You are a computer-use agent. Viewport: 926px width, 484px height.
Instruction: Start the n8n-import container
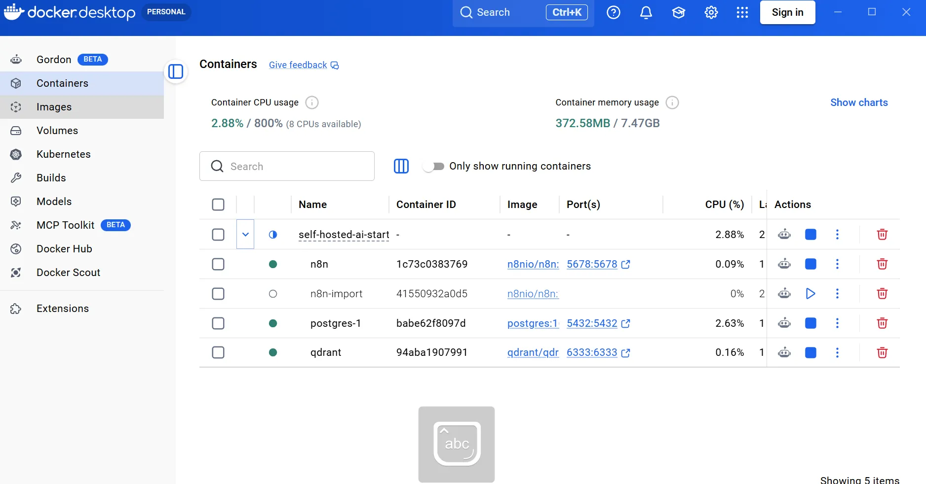(810, 294)
